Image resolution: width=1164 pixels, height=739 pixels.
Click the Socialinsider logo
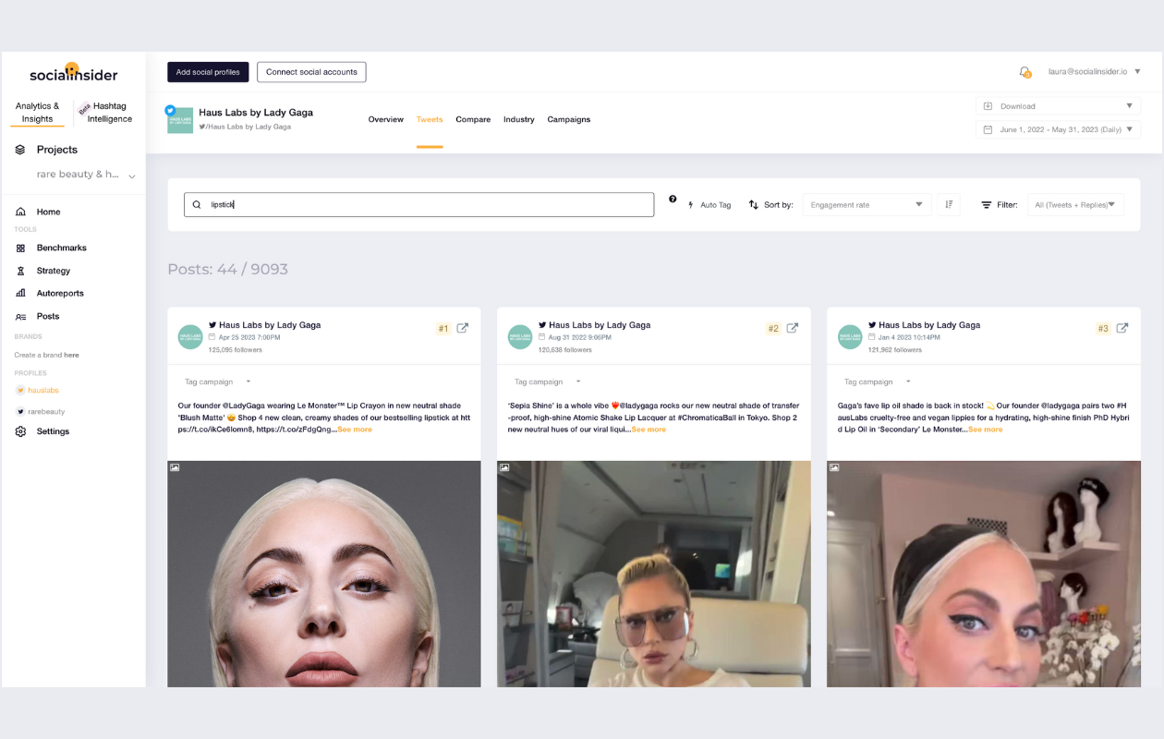coord(73,73)
